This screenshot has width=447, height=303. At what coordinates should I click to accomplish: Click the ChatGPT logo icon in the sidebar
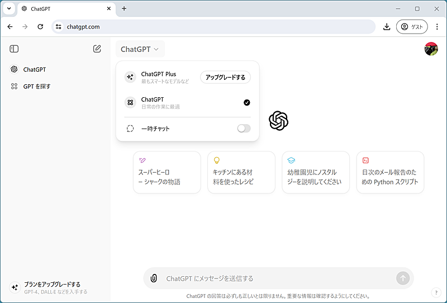[14, 69]
